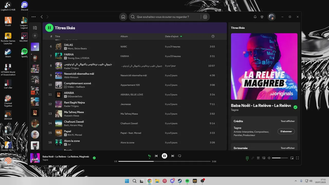This screenshot has width=329, height=185.
Task: Open Windows Start menu
Action: coord(127,181)
